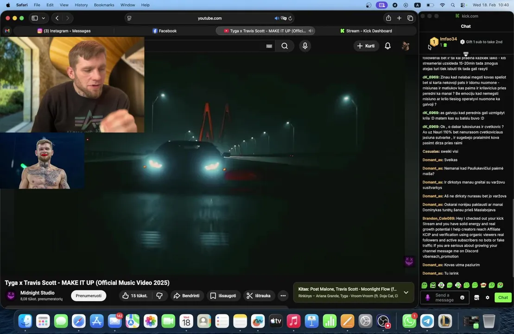Screen dimensions: 514x334
Task: Show the Safari tab overview icon
Action: click(410, 18)
